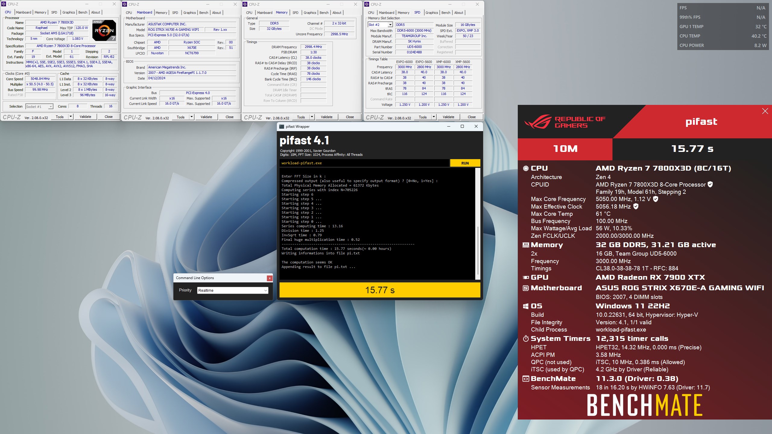The height and width of the screenshot is (434, 772).
Task: Click the CPU-Z app icon in the SPD window's title bar
Action: 367,4
